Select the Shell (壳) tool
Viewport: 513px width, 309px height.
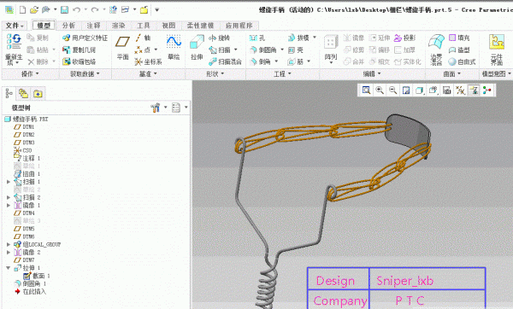(296, 50)
